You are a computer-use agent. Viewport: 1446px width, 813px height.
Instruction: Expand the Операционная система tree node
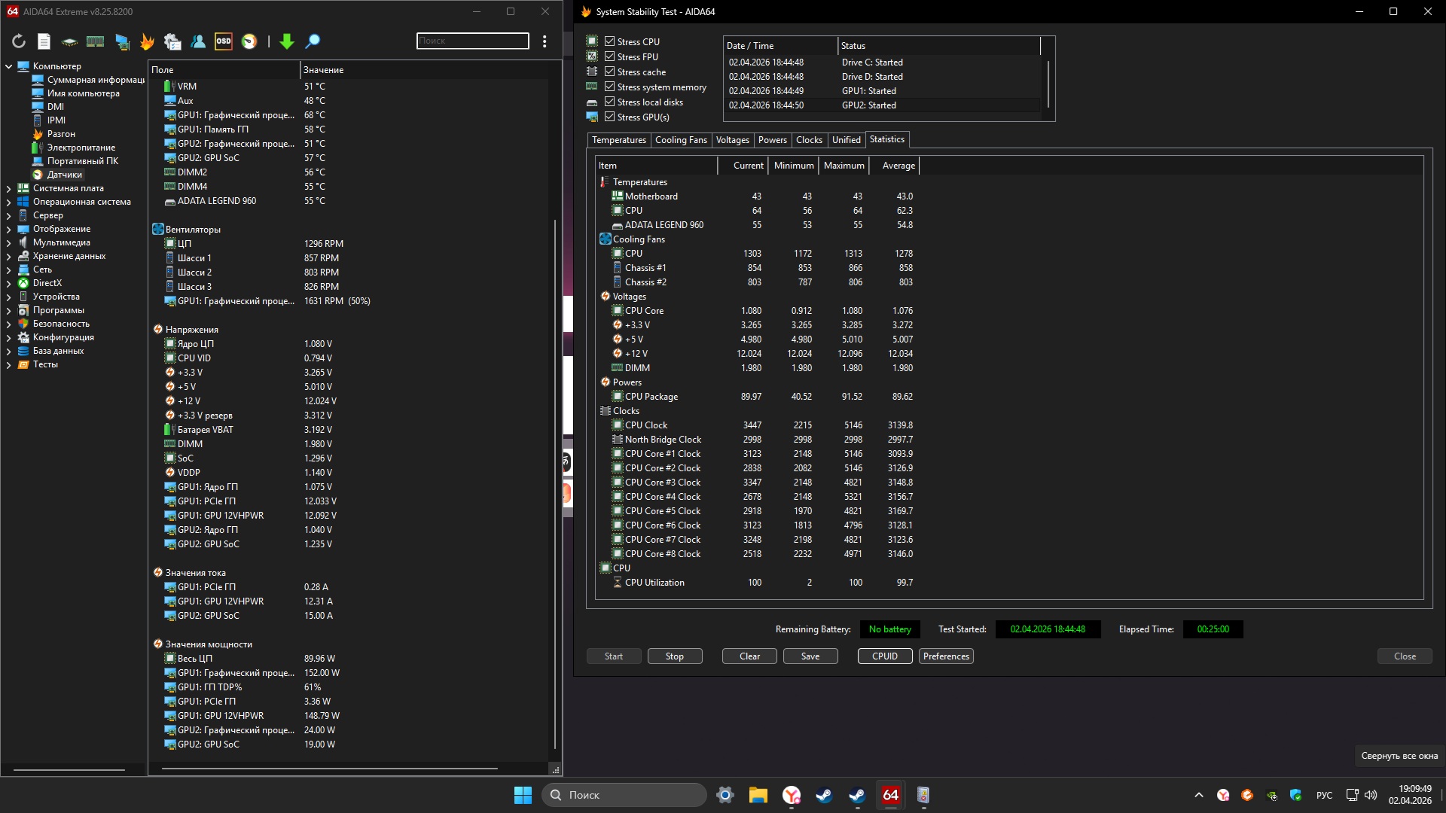[8, 202]
